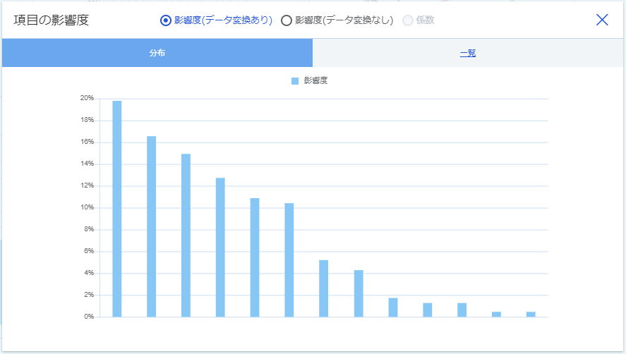Open the 一覧 tab link
The height and width of the screenshot is (354, 626).
coord(467,53)
